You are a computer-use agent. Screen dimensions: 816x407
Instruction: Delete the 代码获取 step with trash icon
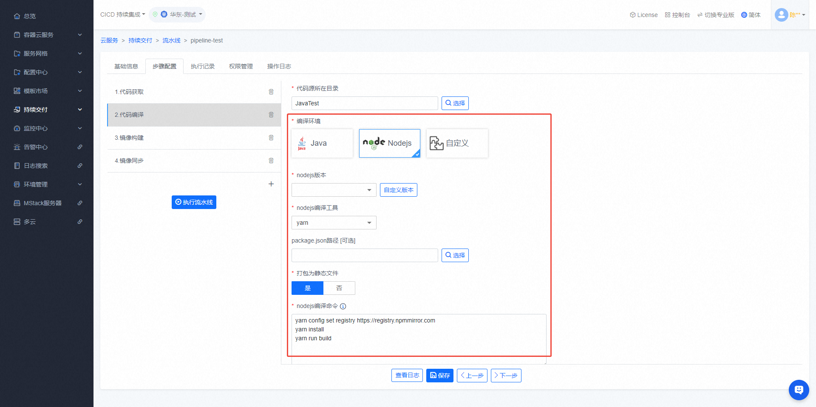coord(271,92)
